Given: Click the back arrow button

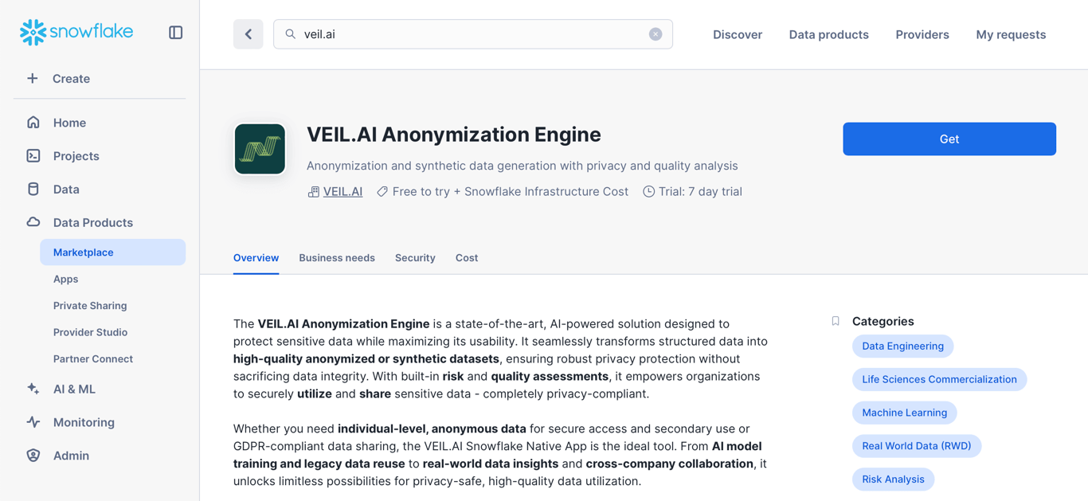Looking at the screenshot, I should coord(249,34).
